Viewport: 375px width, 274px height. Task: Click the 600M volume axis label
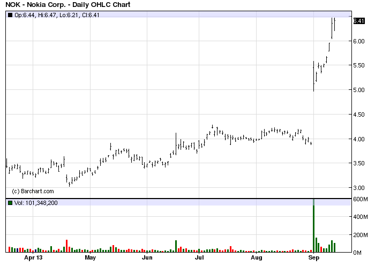pos(361,199)
